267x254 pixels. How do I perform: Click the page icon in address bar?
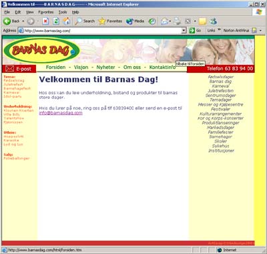(21, 31)
